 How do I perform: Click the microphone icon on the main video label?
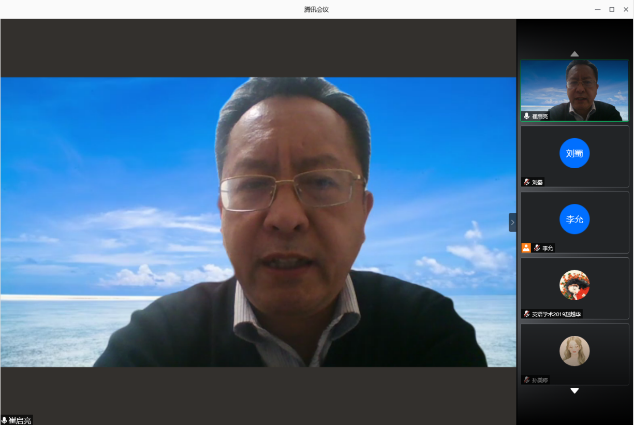click(5, 420)
